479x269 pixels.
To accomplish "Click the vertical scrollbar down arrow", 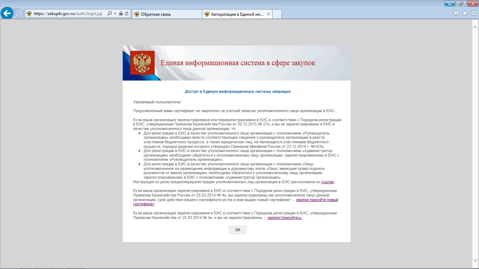I will [476, 260].
